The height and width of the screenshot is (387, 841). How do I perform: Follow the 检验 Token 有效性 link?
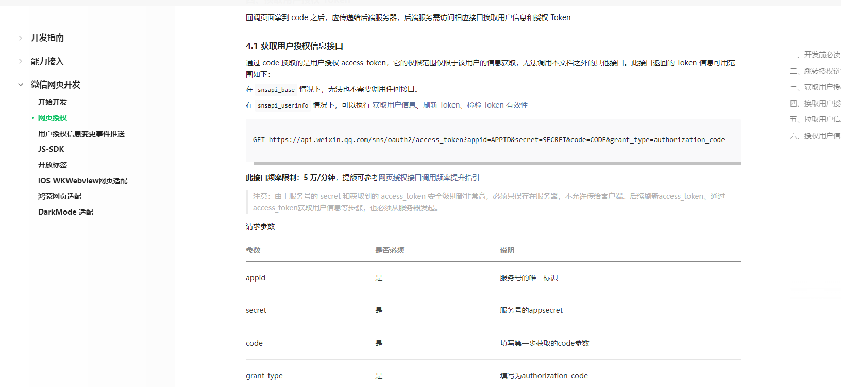(498, 105)
